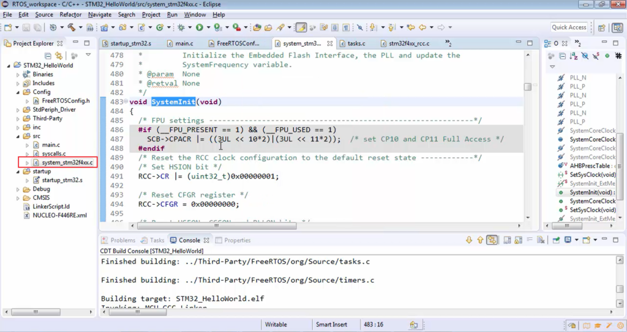Expand the StdPeriph_Driver folder

pos(18,110)
